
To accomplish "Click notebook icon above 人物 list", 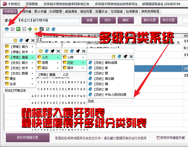I will [x=72, y=51].
